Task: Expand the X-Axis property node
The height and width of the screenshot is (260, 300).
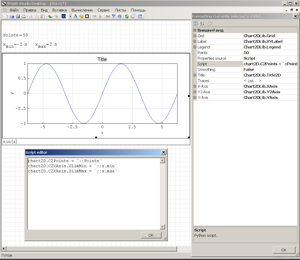Action: [195, 86]
